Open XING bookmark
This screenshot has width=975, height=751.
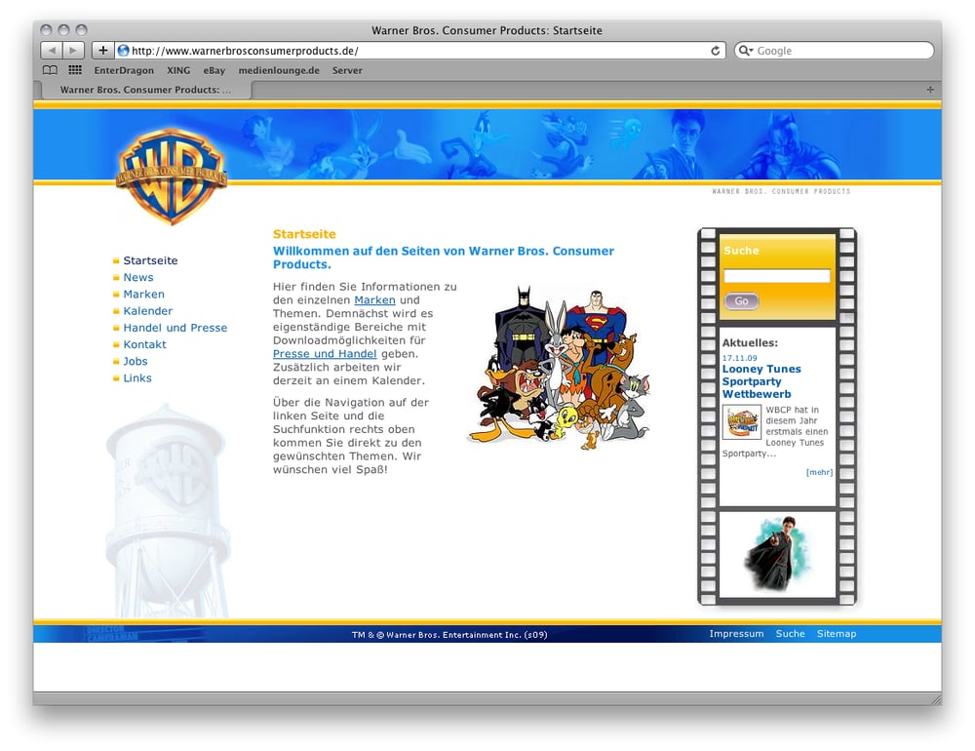[x=178, y=70]
